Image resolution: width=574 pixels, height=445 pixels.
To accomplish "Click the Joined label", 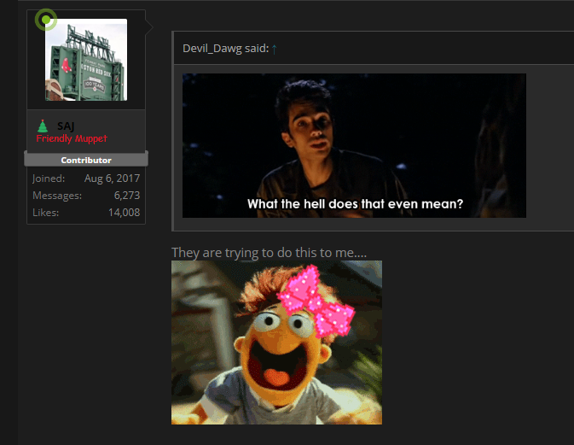I will [x=49, y=179].
